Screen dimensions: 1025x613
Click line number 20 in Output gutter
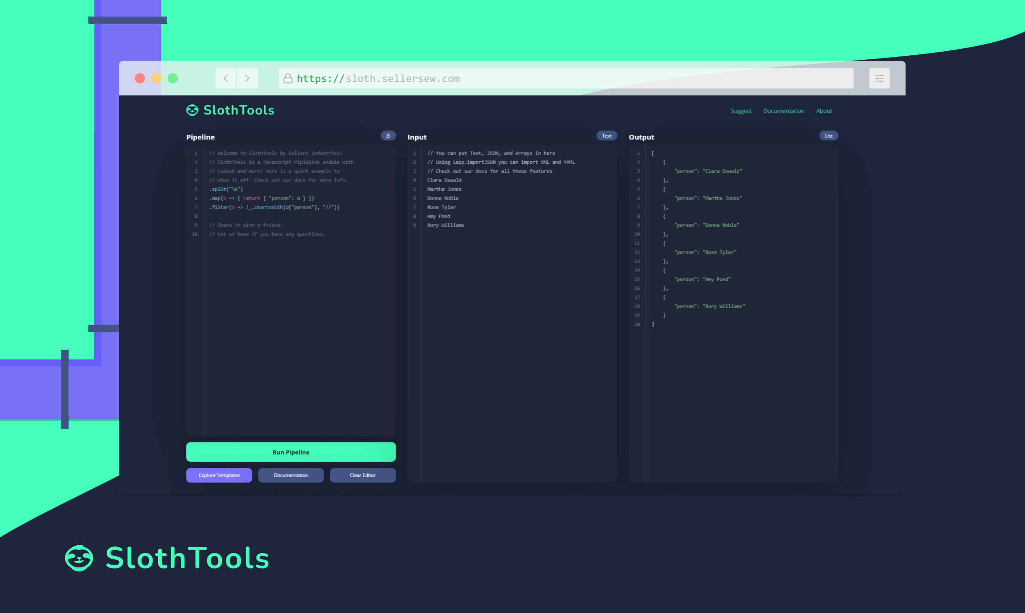click(x=637, y=324)
